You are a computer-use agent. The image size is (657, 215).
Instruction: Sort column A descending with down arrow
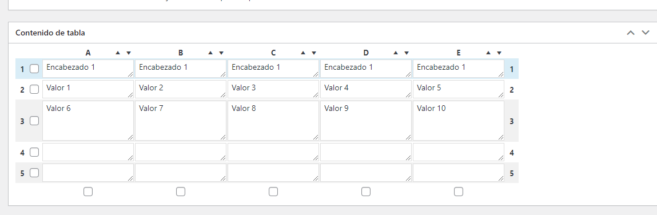point(129,53)
